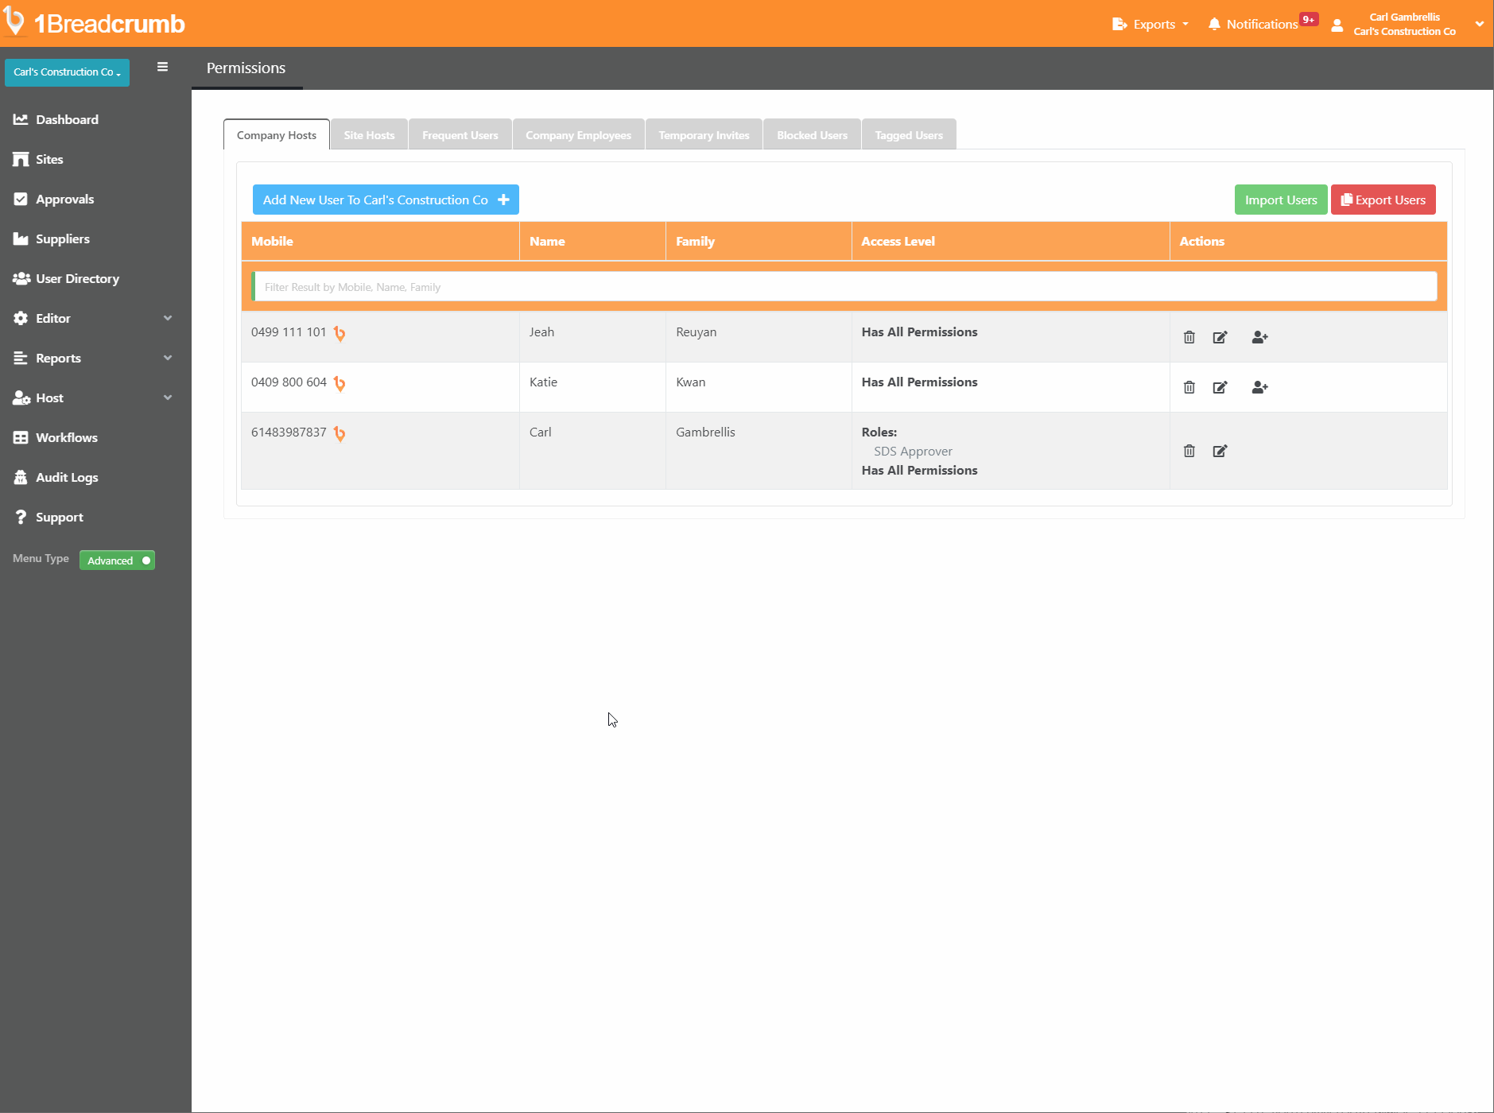This screenshot has width=1494, height=1113.
Task: Switch to the Site Hosts tab
Action: click(x=369, y=135)
